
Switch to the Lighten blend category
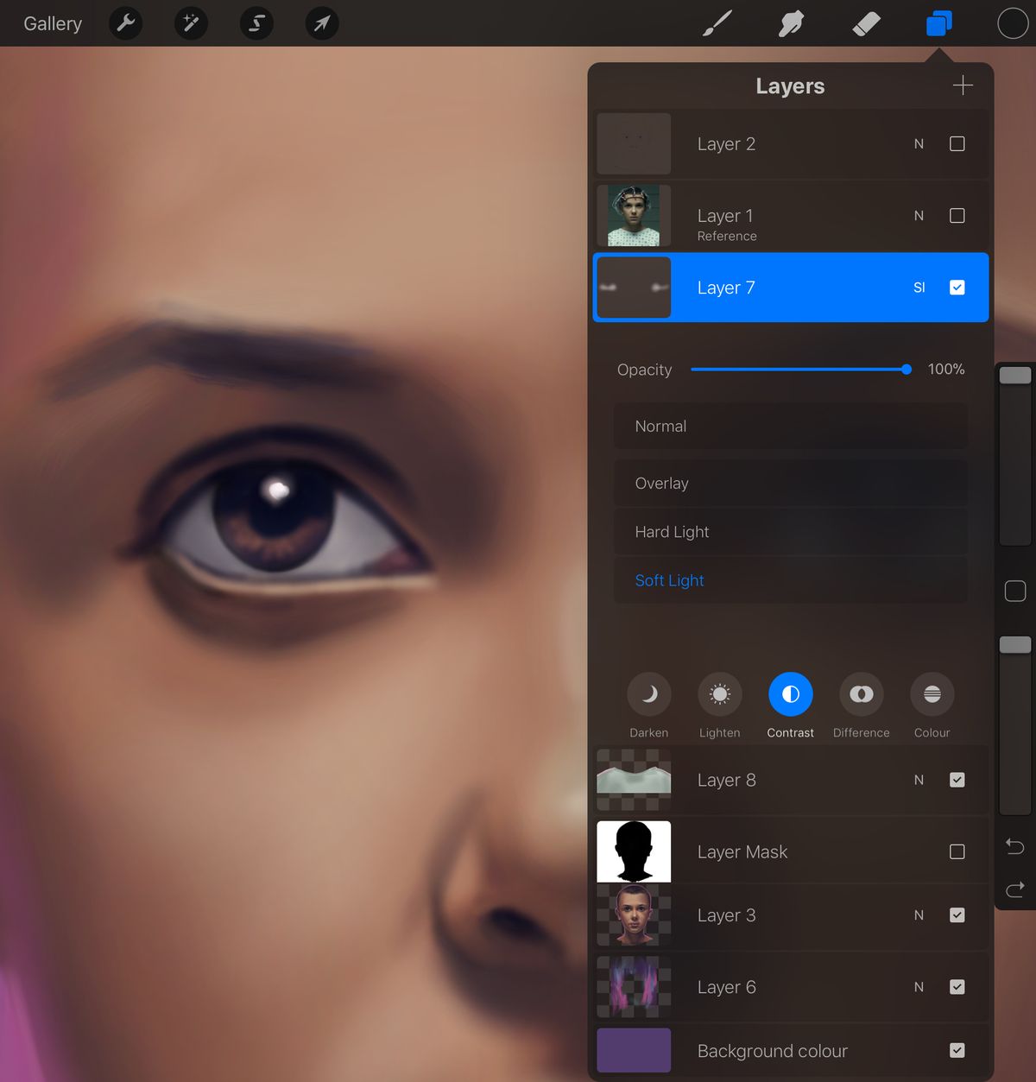(719, 693)
